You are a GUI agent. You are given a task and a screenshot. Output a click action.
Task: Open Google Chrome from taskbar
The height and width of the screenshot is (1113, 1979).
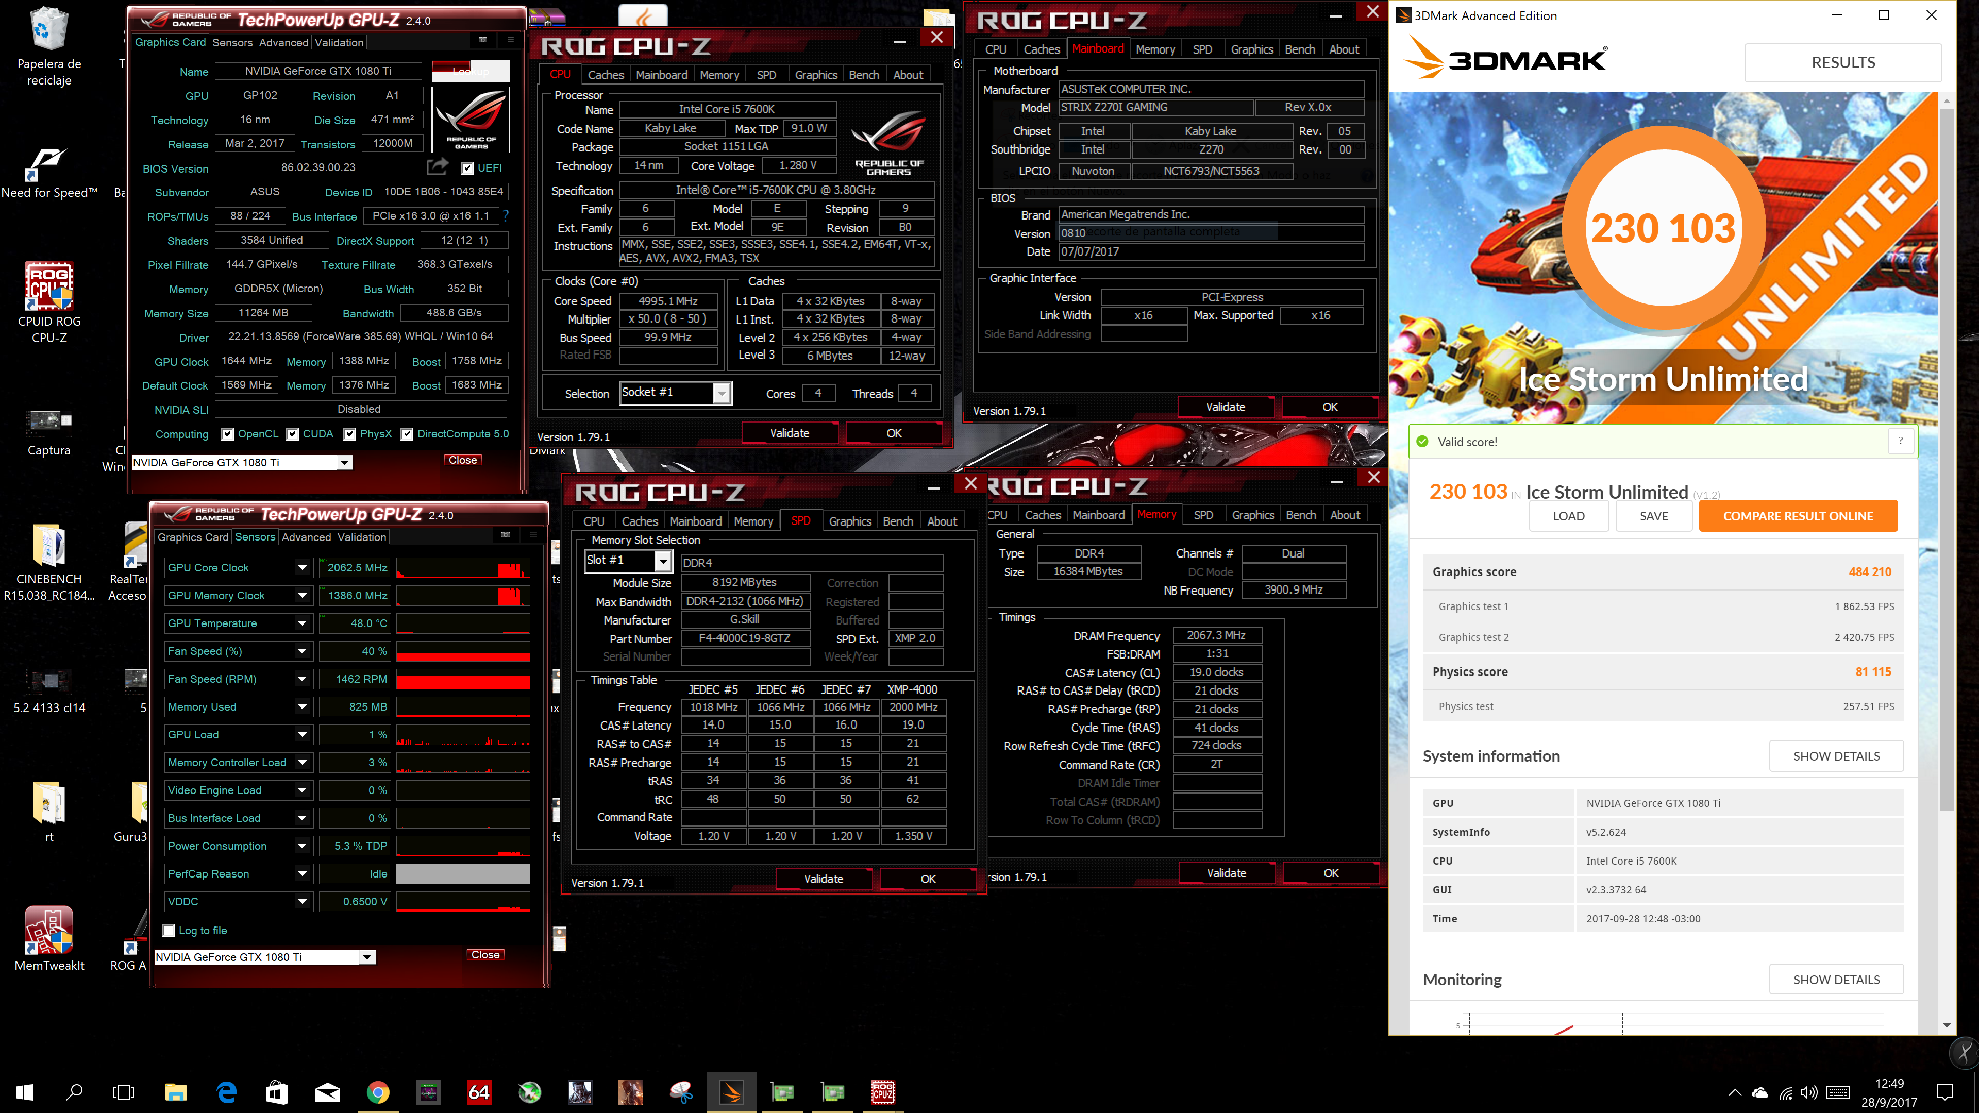[x=378, y=1092]
